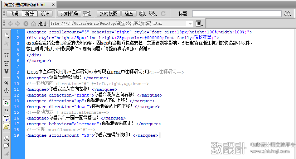Click behavior="alternate" attribute on line 17

tap(74, 124)
